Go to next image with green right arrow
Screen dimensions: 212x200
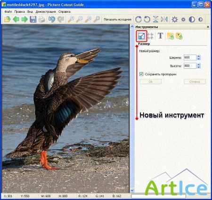[x=24, y=19]
